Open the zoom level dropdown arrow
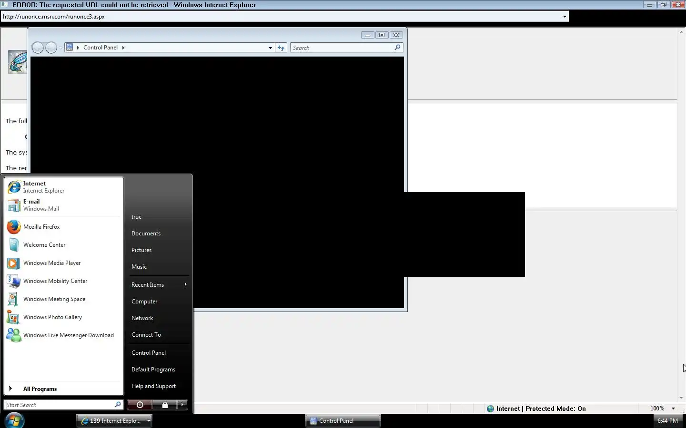 click(673, 409)
